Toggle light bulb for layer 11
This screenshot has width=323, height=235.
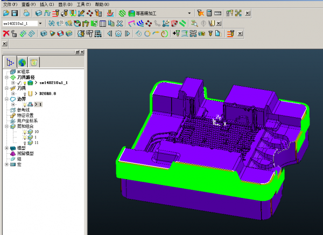[24, 143]
